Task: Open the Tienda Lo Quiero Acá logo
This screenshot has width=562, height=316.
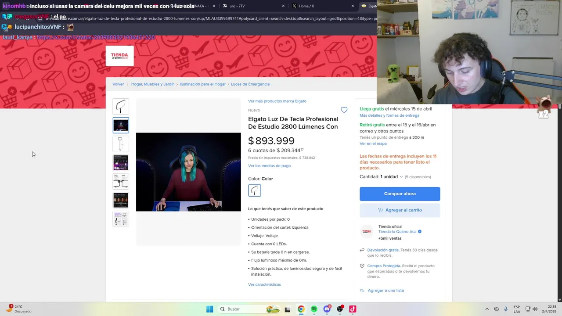Action: point(119,56)
